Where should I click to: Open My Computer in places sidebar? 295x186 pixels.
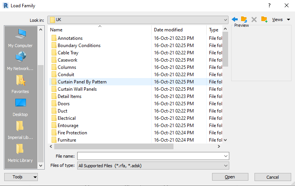(x=20, y=38)
